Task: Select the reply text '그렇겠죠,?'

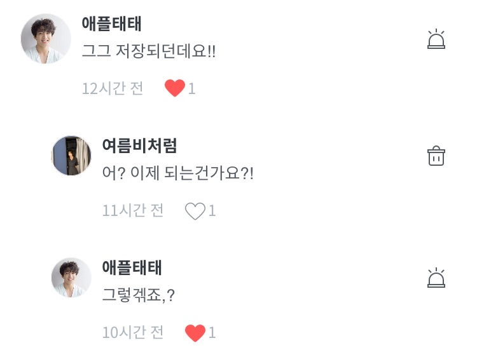Action: coord(138,295)
